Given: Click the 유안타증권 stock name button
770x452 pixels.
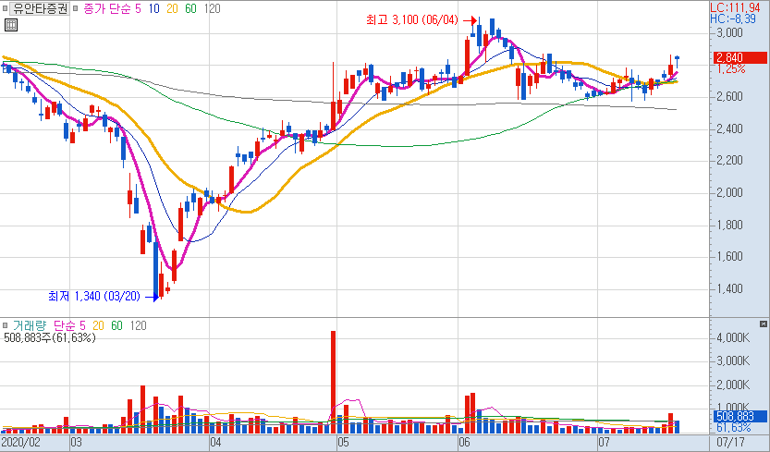Looking at the screenshot, I should [40, 8].
